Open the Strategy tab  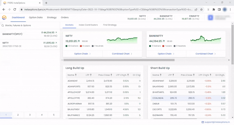pyautogui.click(x=52, y=18)
